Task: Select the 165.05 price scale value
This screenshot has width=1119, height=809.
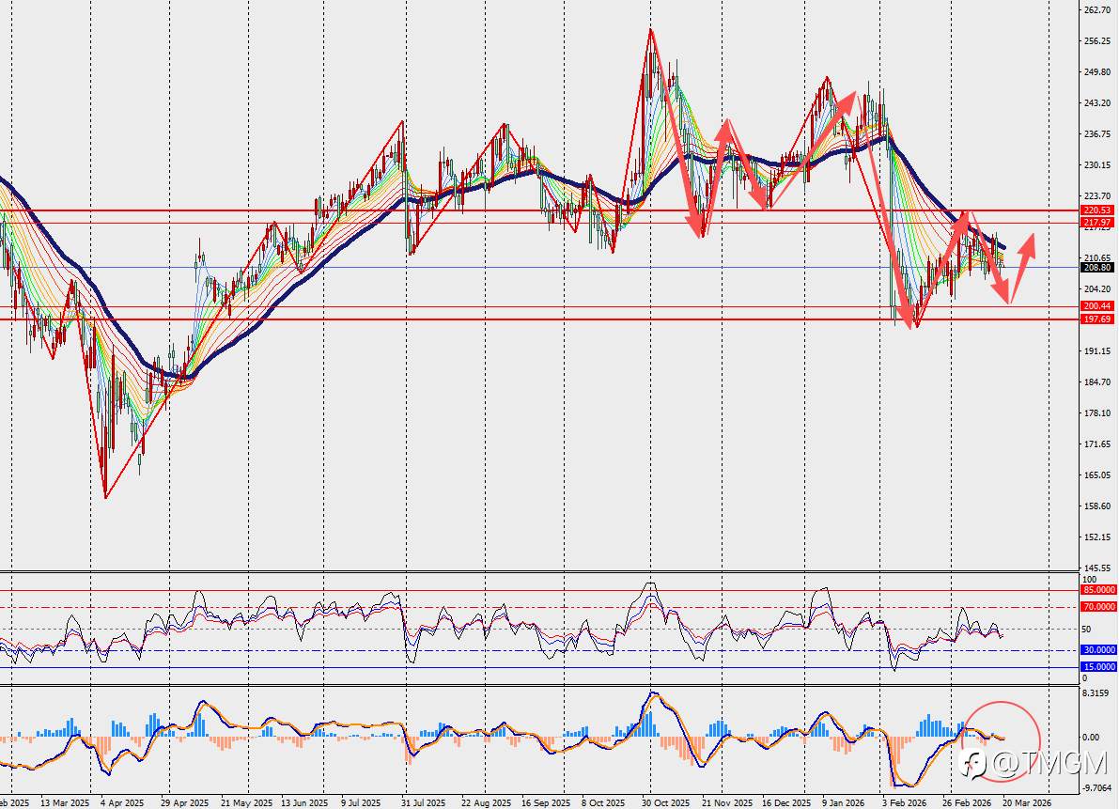Action: pos(1096,475)
